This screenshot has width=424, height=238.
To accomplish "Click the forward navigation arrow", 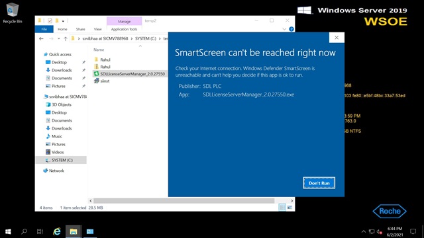I will coord(51,39).
